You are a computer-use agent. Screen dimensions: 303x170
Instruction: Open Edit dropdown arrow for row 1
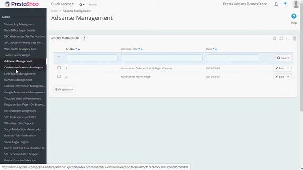(288, 68)
